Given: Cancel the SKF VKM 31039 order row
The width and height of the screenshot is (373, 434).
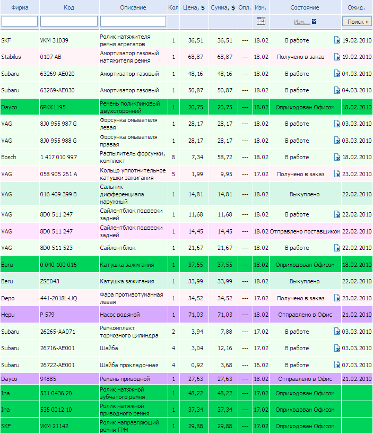Looking at the screenshot, I should (337, 40).
